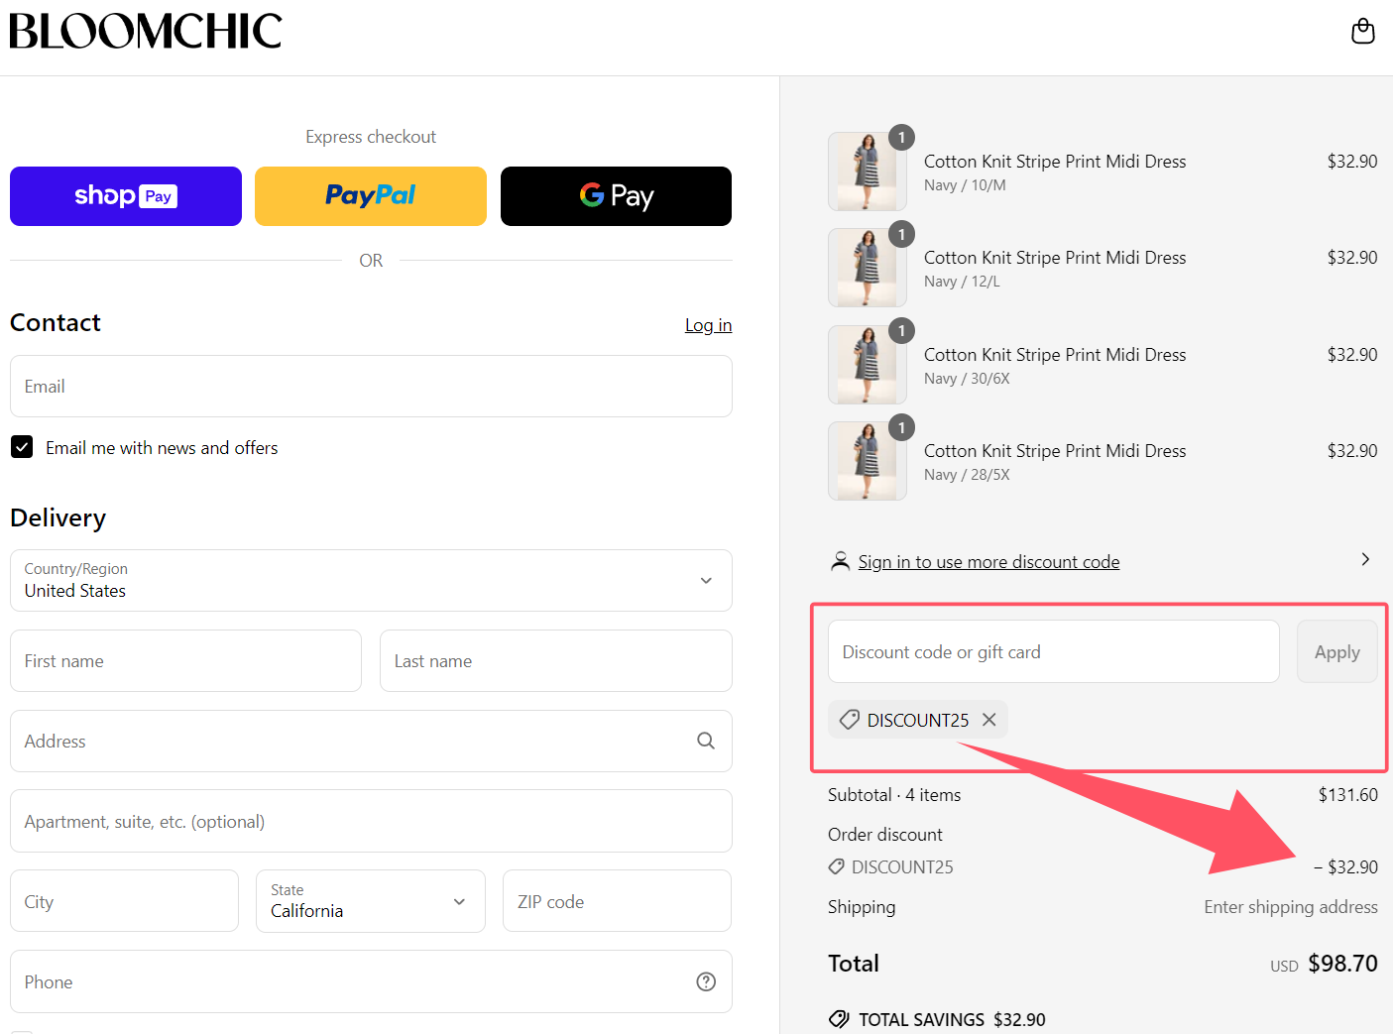Pay with Google Pay button
Image resolution: width=1393 pixels, height=1034 pixels.
pyautogui.click(x=616, y=196)
